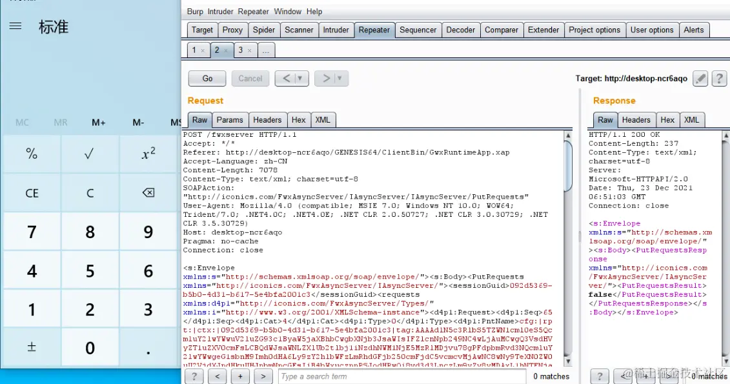Click the request search plus options button
The width and height of the screenshot is (730, 384).
pos(240,376)
